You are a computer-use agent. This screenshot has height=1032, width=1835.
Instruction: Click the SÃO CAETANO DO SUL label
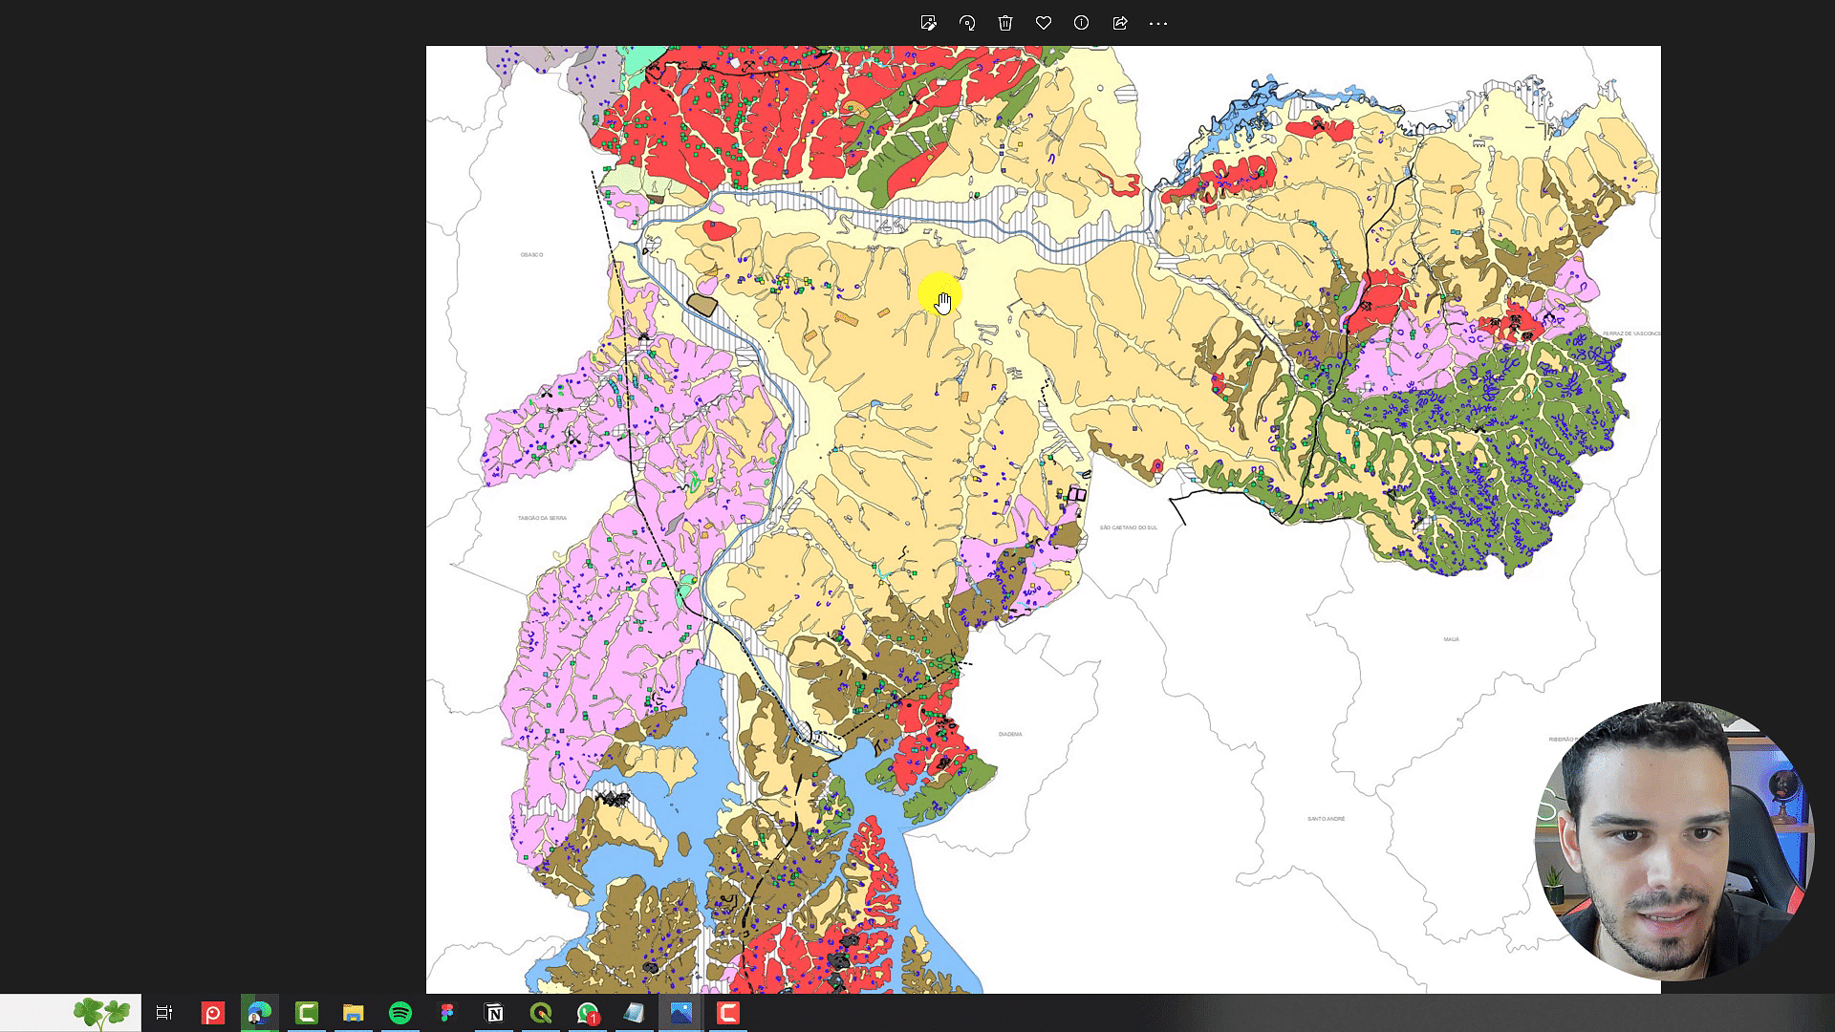click(x=1128, y=527)
